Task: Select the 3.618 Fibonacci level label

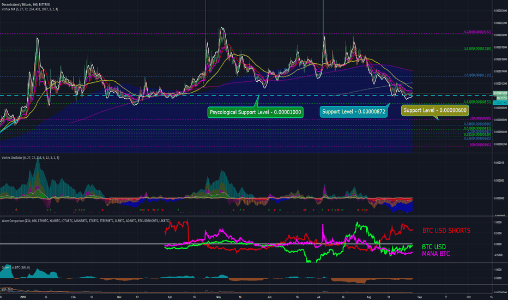Action: pos(477,49)
